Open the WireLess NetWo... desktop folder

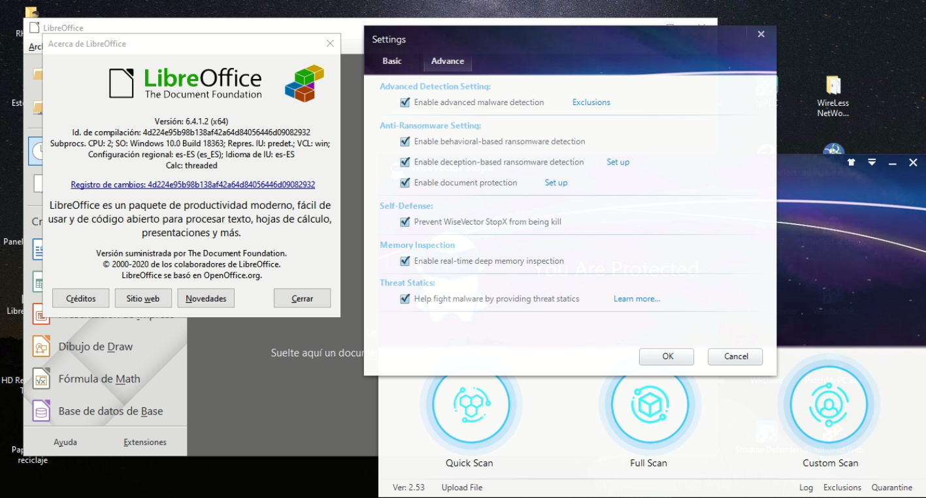[x=833, y=98]
